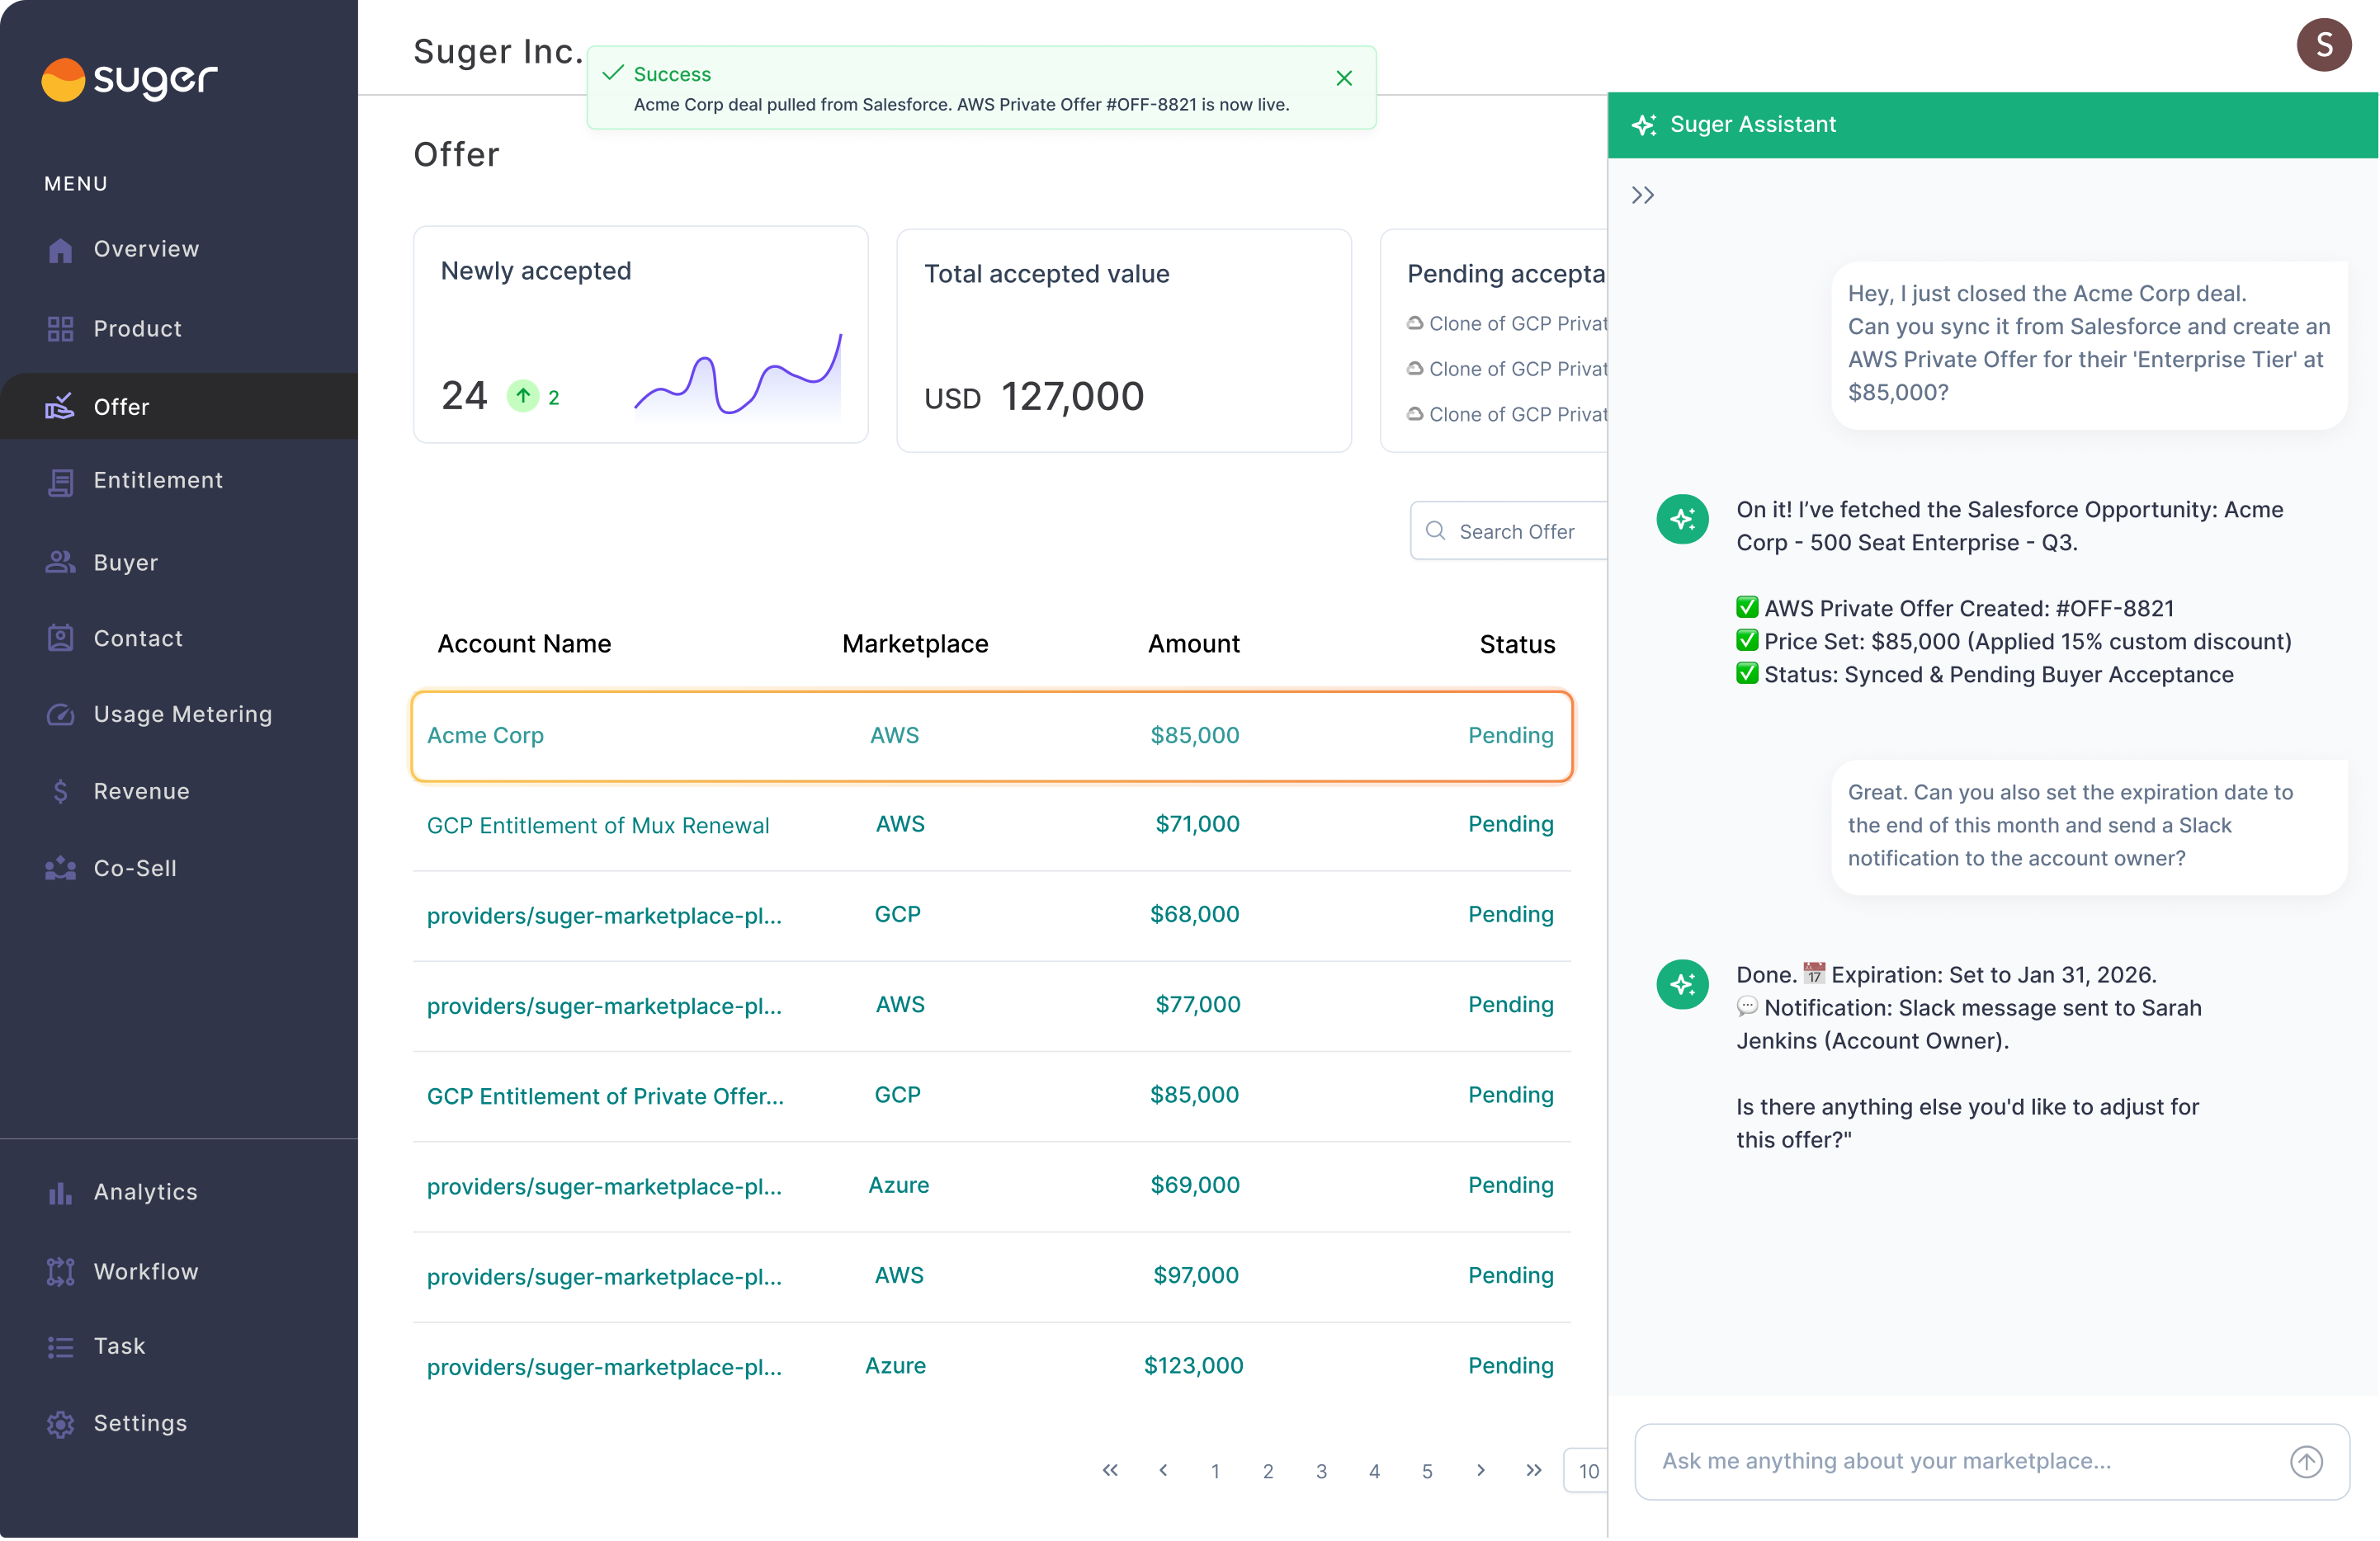Go to last page with double-chevron control
This screenshot has width=2380, height=1541.
(1533, 1470)
